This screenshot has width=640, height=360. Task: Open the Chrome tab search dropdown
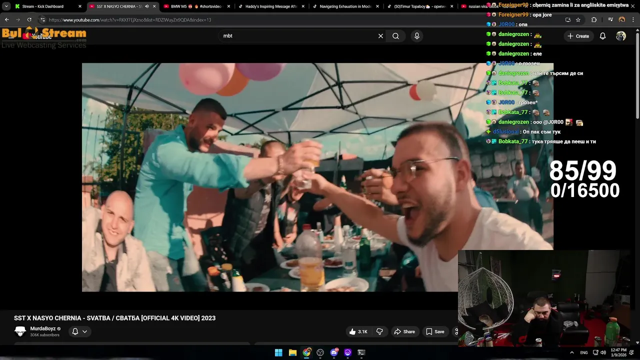(x=6, y=6)
